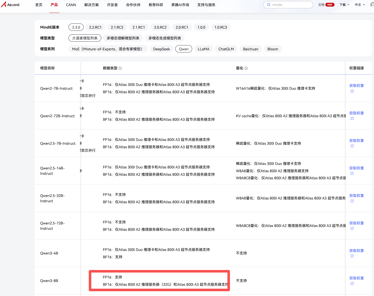Click the HOT badge next to 文档
The height and width of the screenshot is (296, 374).
click(x=330, y=5)
